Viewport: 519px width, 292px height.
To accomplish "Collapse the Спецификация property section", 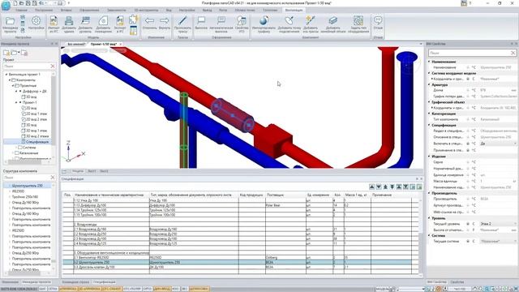I will coord(429,125).
